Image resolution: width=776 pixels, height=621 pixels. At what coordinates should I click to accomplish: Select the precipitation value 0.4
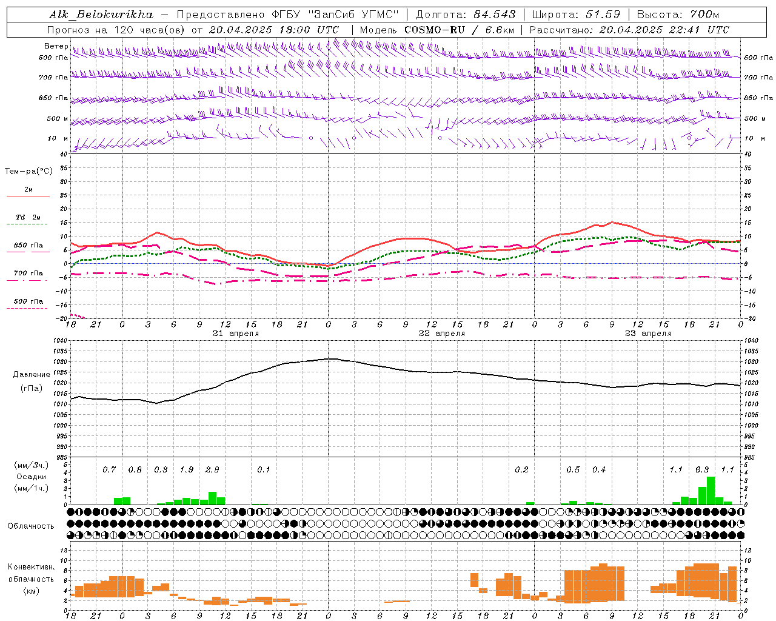[x=599, y=470]
